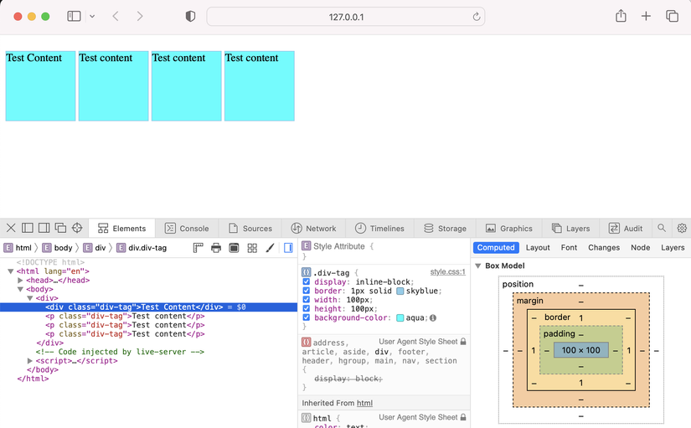
Task: Expand the script node
Action: (x=30, y=360)
